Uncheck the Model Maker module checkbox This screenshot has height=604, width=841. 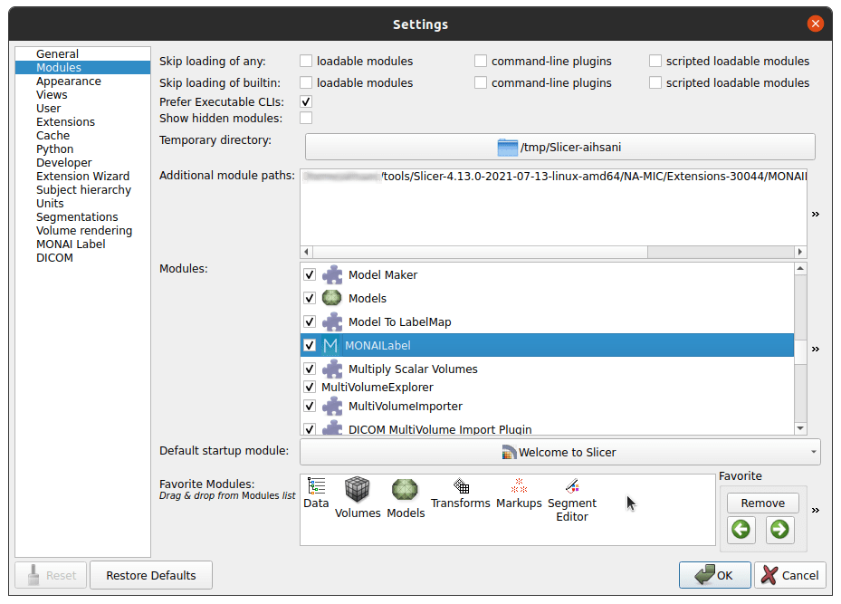[x=310, y=274]
